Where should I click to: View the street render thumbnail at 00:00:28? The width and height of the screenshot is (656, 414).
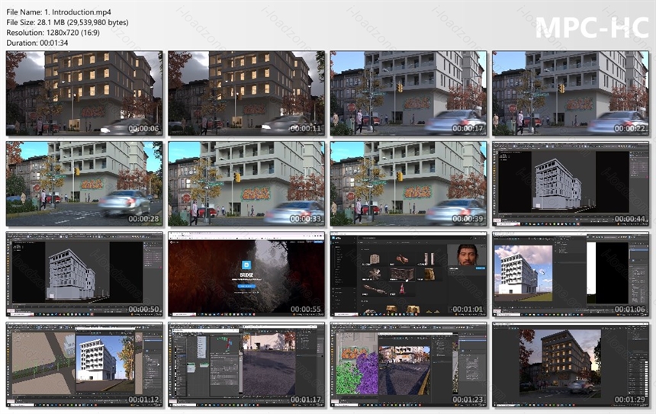tap(85, 184)
